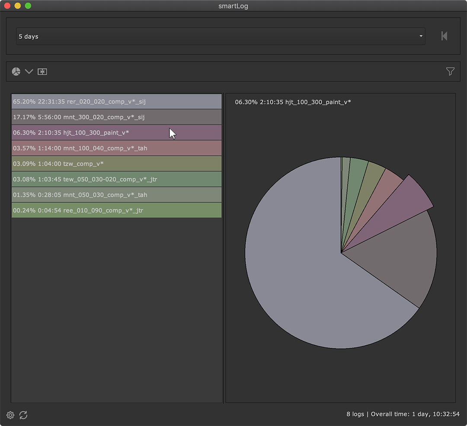Viewport: 467px width, 426px height.
Task: Select the rer_020_020_comp_v*_sij log entry
Action: click(116, 102)
